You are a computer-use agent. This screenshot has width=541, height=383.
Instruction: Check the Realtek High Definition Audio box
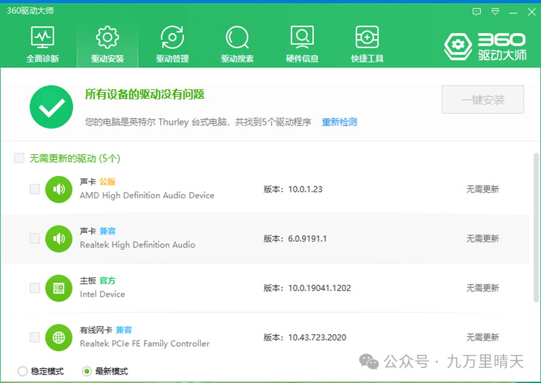click(35, 238)
